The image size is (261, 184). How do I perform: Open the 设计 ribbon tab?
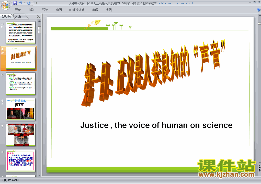[x=45, y=10]
